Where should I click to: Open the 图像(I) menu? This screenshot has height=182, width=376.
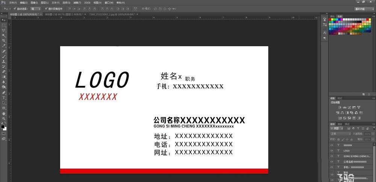coord(34,3)
